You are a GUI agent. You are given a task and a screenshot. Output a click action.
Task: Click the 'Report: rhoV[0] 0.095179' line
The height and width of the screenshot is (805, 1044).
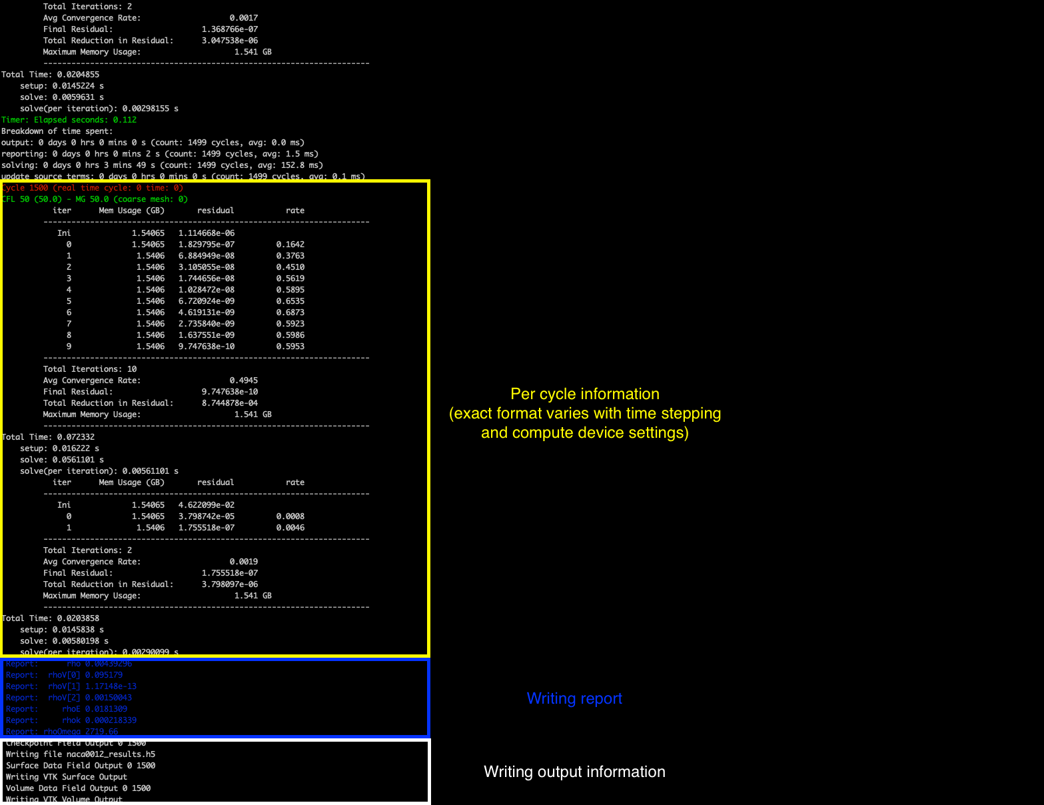[65, 675]
